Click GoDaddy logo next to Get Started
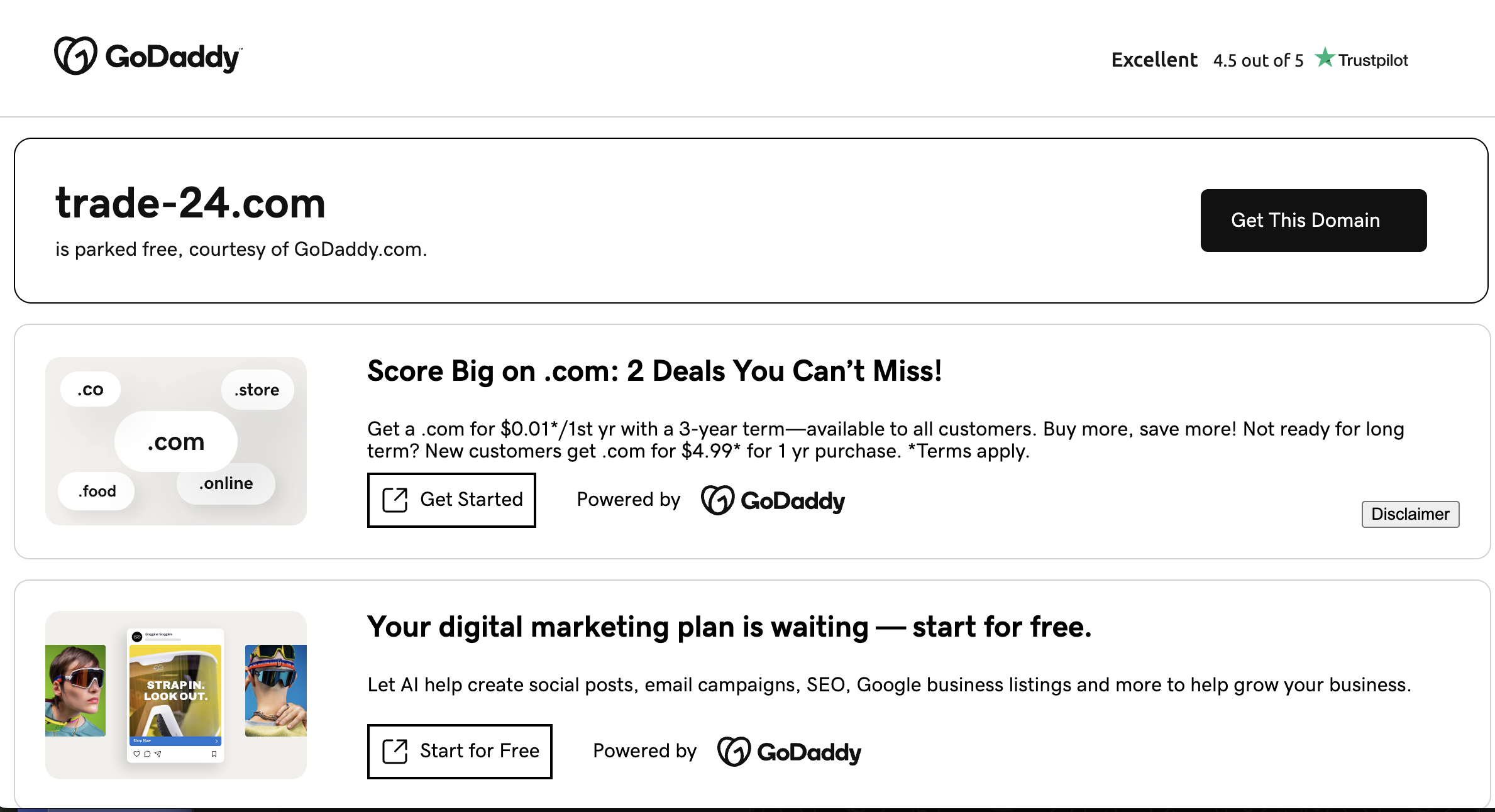1495x812 pixels. point(773,501)
